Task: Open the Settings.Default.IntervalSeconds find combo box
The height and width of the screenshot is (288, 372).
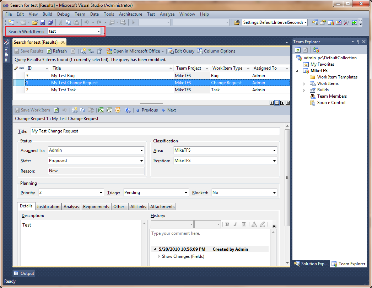Action: click(306, 22)
